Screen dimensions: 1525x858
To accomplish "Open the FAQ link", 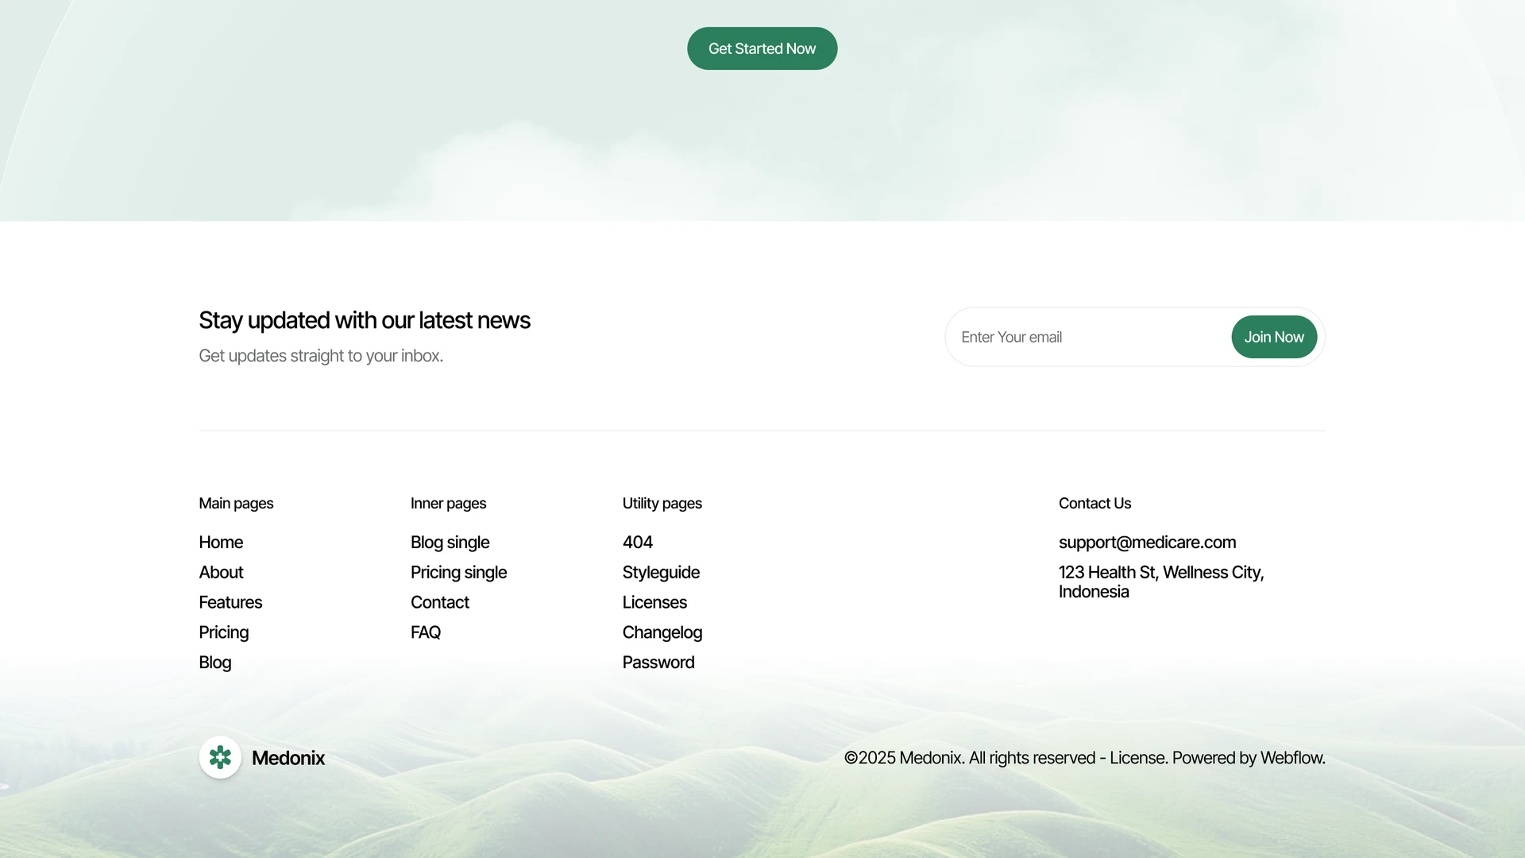I will coord(425,632).
